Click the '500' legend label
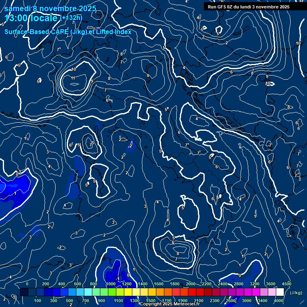Screen dimensions: 307x307 70,301
